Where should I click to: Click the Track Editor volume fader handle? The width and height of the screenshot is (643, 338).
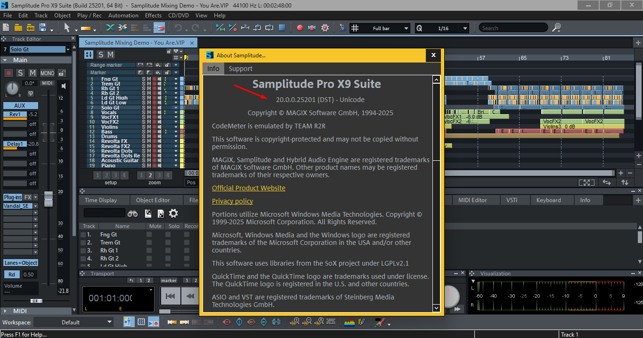pyautogui.click(x=49, y=199)
